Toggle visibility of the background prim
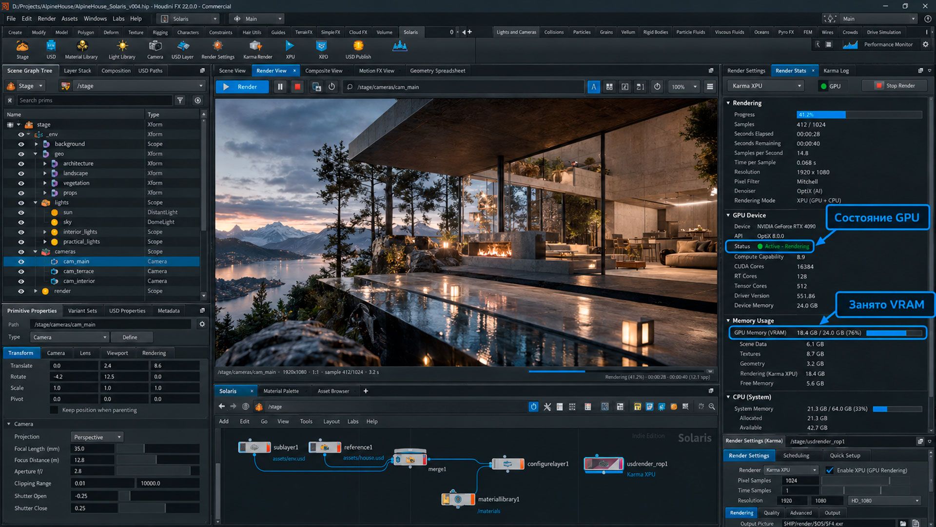This screenshot has width=936, height=527. [21, 144]
